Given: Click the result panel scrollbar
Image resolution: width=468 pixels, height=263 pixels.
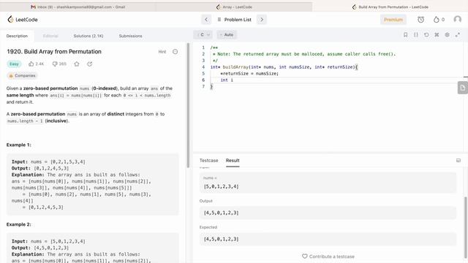Looking at the screenshot, I should [465, 226].
